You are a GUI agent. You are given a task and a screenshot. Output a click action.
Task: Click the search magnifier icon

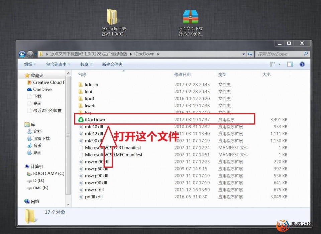[x=306, y=54]
